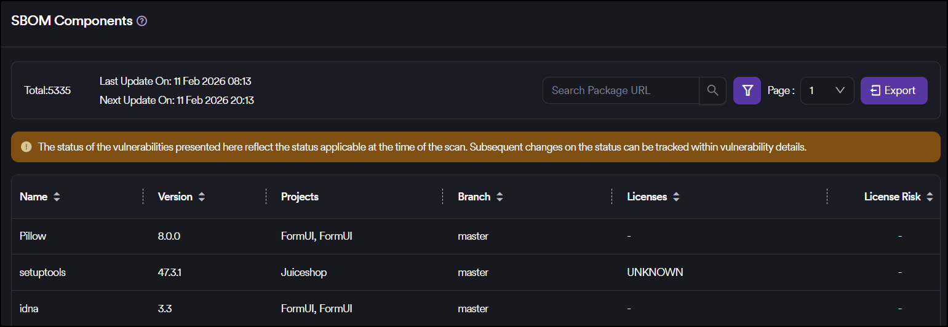Click the SBOM Components heading
Image resolution: width=948 pixels, height=327 pixels.
[72, 21]
